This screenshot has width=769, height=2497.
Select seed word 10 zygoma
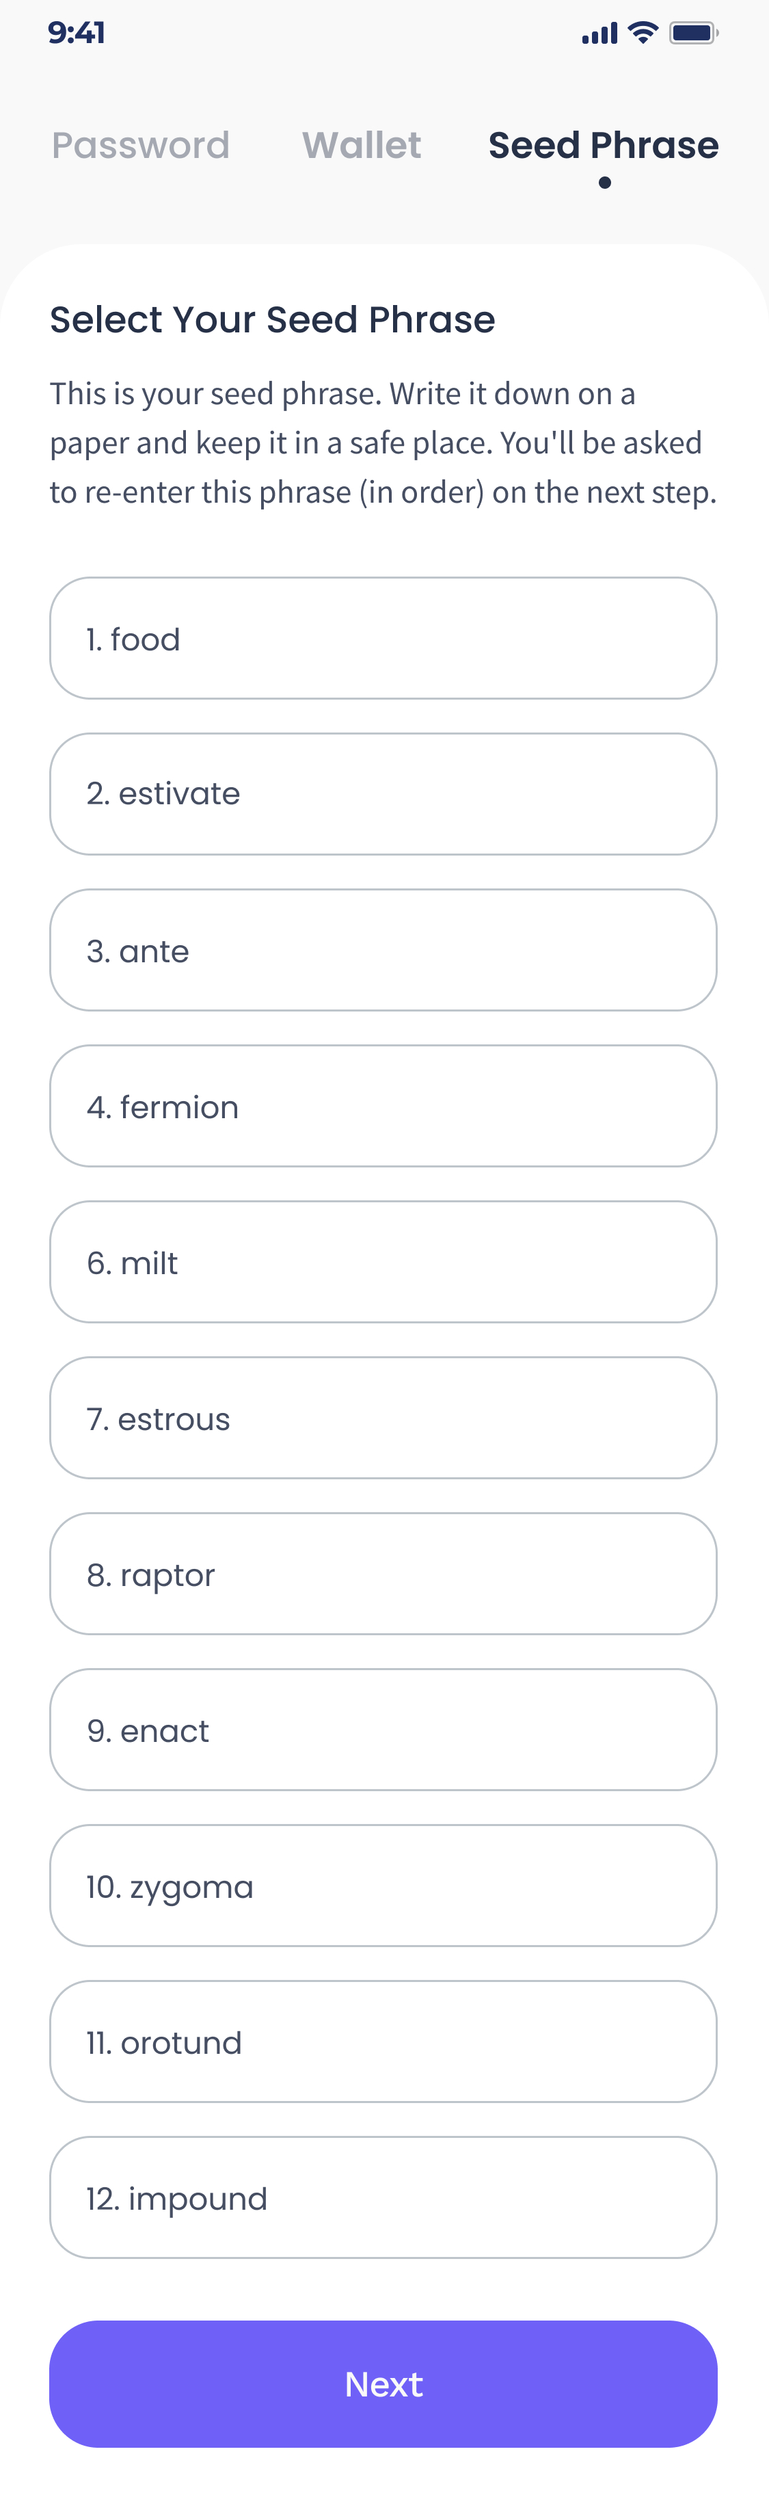pos(383,1886)
